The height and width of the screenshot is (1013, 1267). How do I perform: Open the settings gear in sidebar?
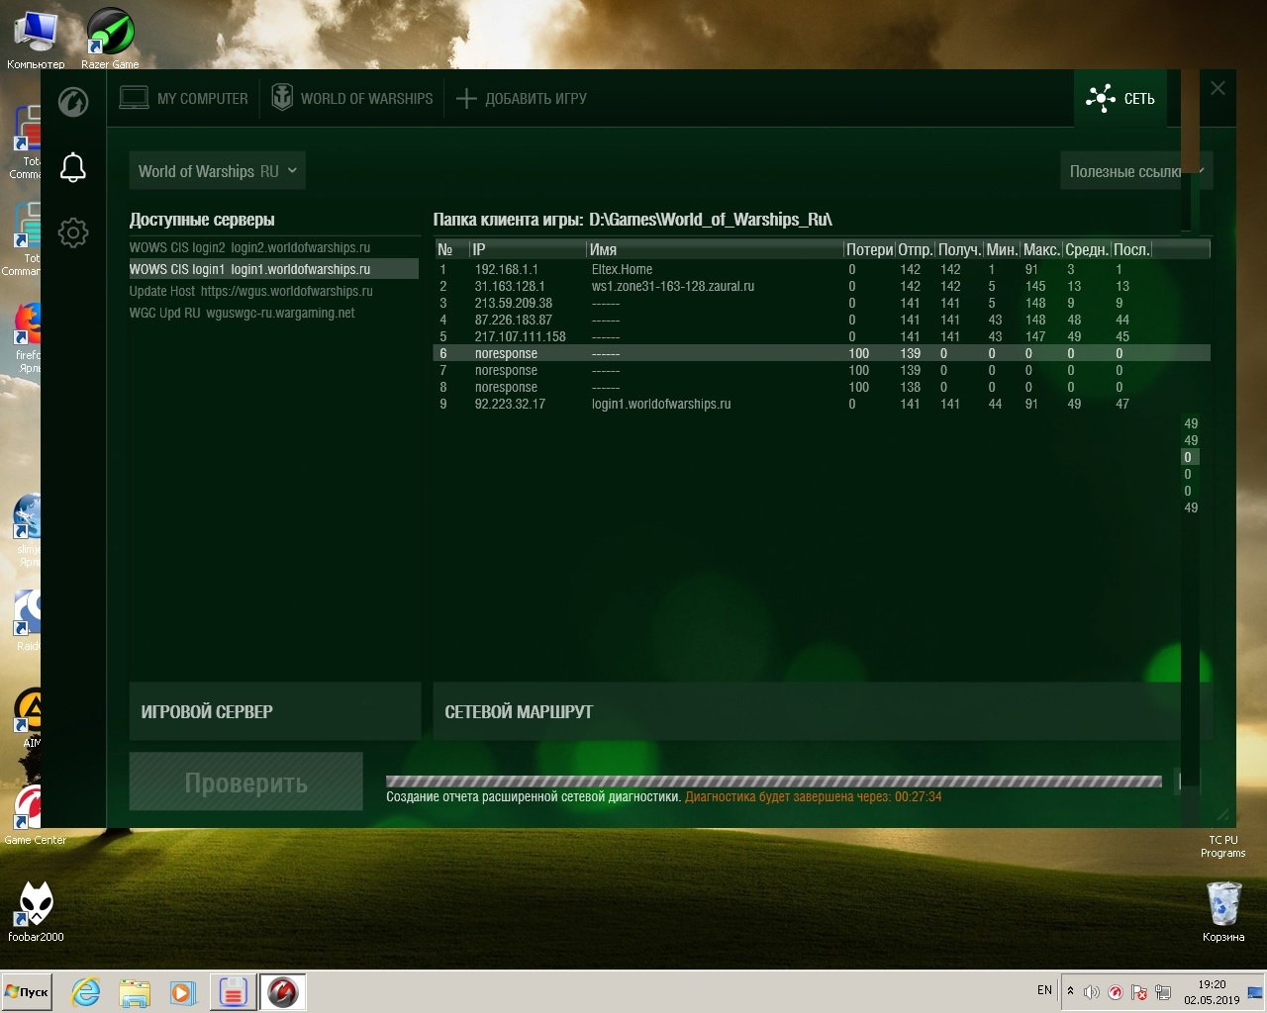coord(73,232)
